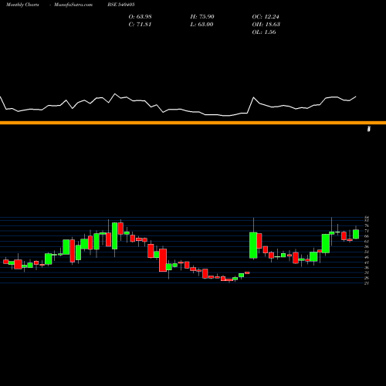Click the '46' price axis label
The width and height of the screenshot is (386, 386).
367,257
